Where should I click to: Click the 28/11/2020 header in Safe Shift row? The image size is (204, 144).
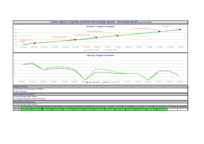coord(79,107)
